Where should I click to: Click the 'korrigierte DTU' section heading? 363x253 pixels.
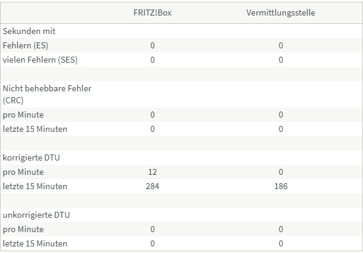coord(31,158)
